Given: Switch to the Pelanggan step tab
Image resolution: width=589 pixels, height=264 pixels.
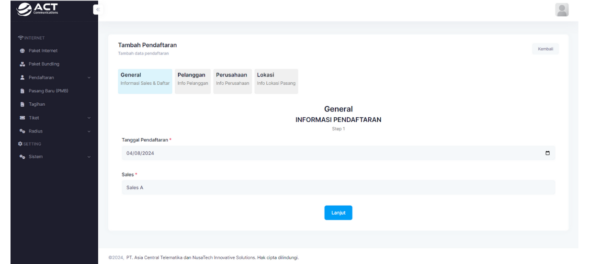Looking at the screenshot, I should point(193,81).
